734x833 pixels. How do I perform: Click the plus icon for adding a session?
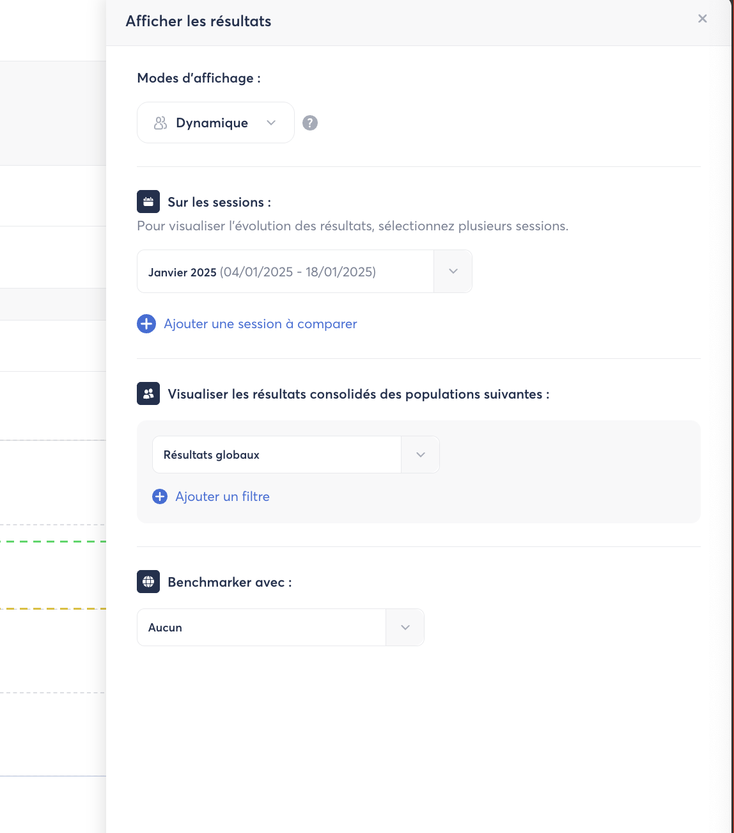pos(146,324)
